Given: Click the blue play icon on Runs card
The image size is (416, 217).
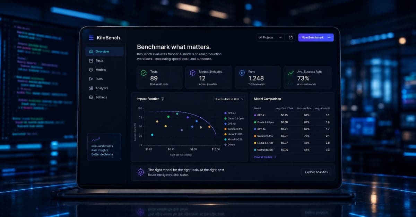Looking at the screenshot, I should [x=242, y=73].
